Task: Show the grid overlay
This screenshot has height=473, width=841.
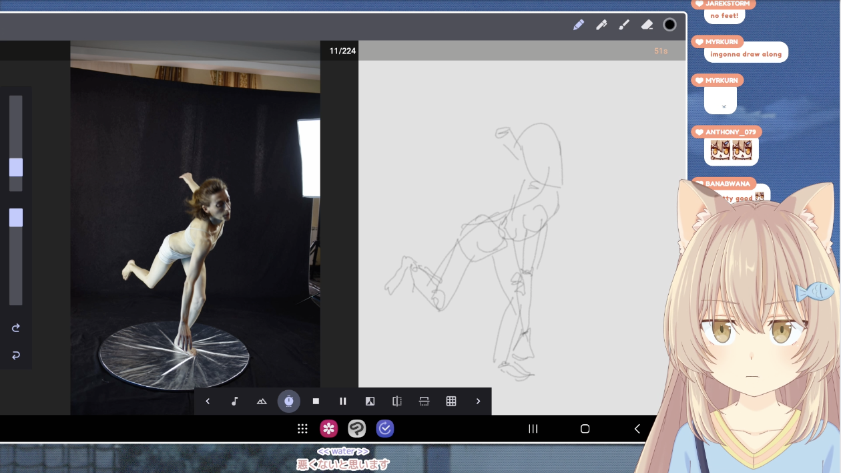Action: (x=451, y=402)
